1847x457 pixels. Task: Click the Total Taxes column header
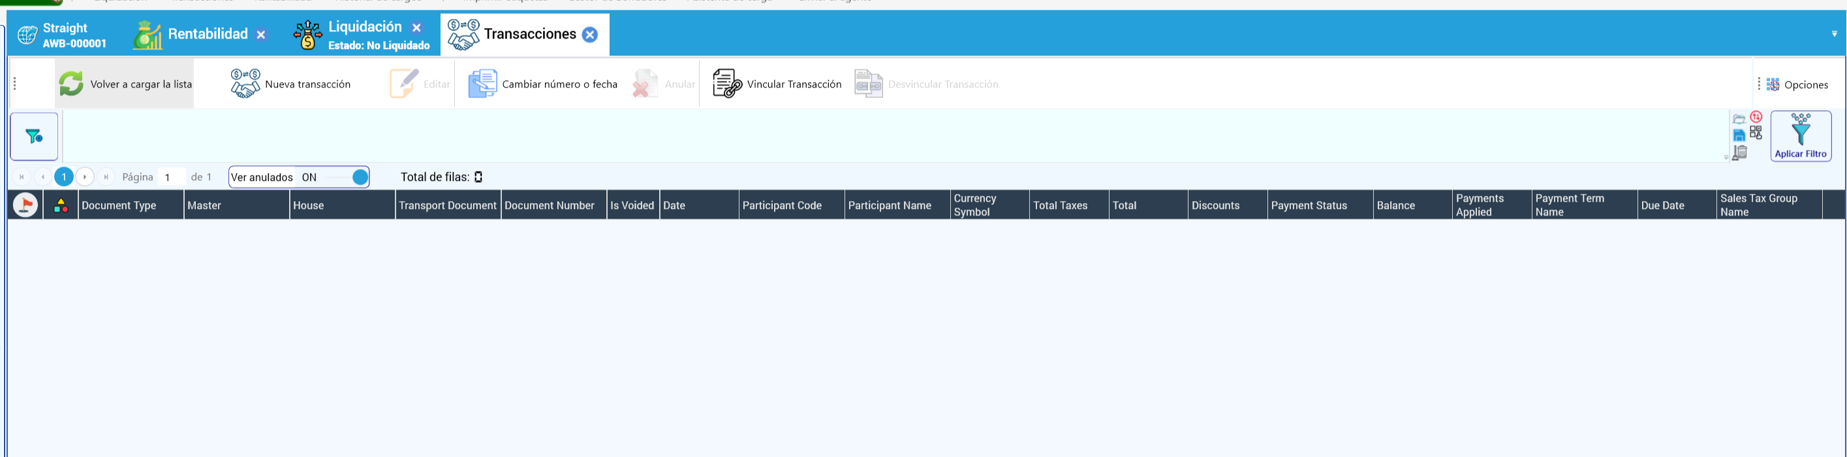click(x=1070, y=205)
